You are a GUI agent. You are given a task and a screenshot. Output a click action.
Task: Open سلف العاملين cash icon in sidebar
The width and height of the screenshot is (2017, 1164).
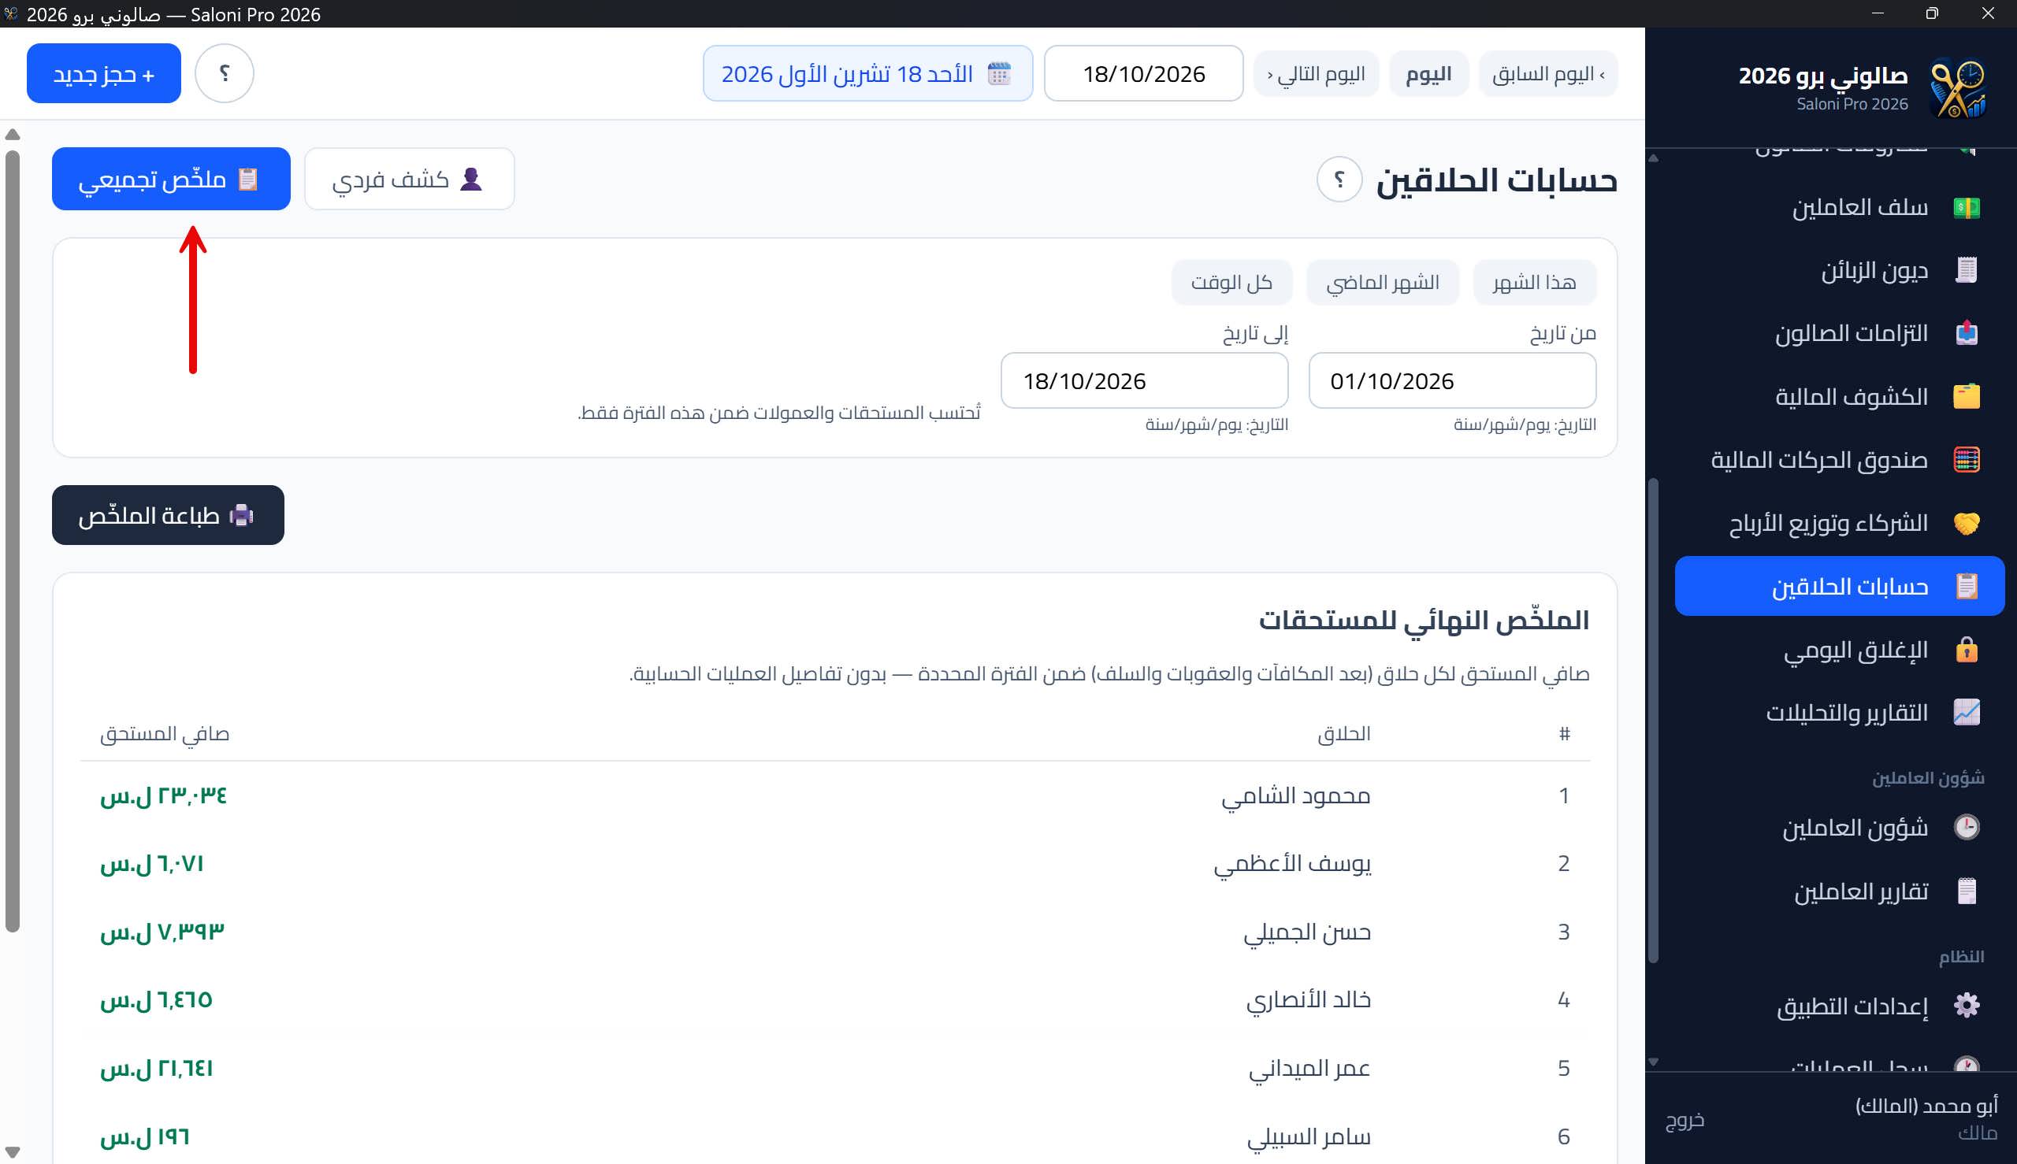click(x=1966, y=208)
